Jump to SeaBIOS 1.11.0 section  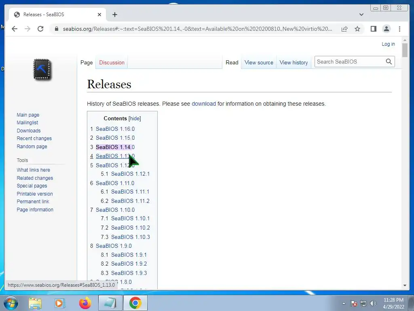(x=115, y=183)
